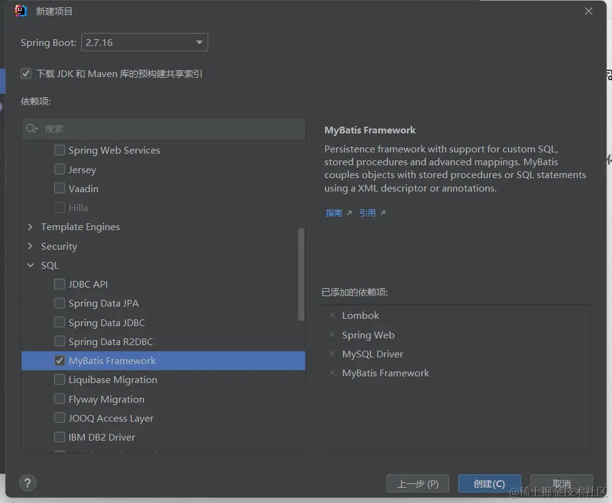Click the dependency search field
Screen dimensions: 612x503
(x=163, y=129)
